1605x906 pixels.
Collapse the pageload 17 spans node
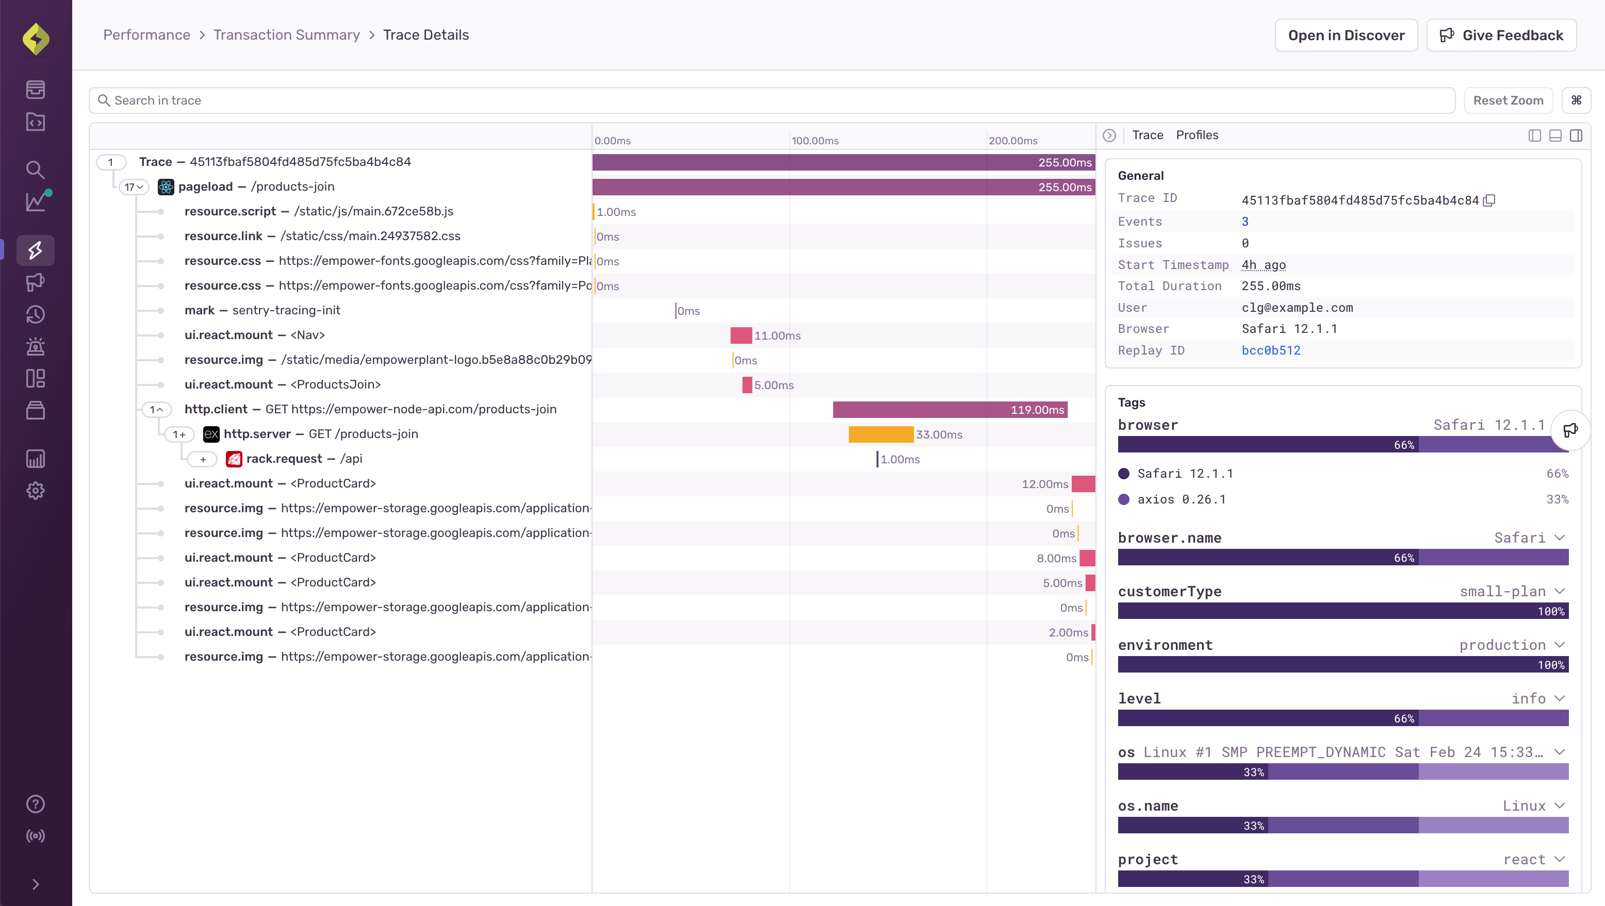[134, 187]
